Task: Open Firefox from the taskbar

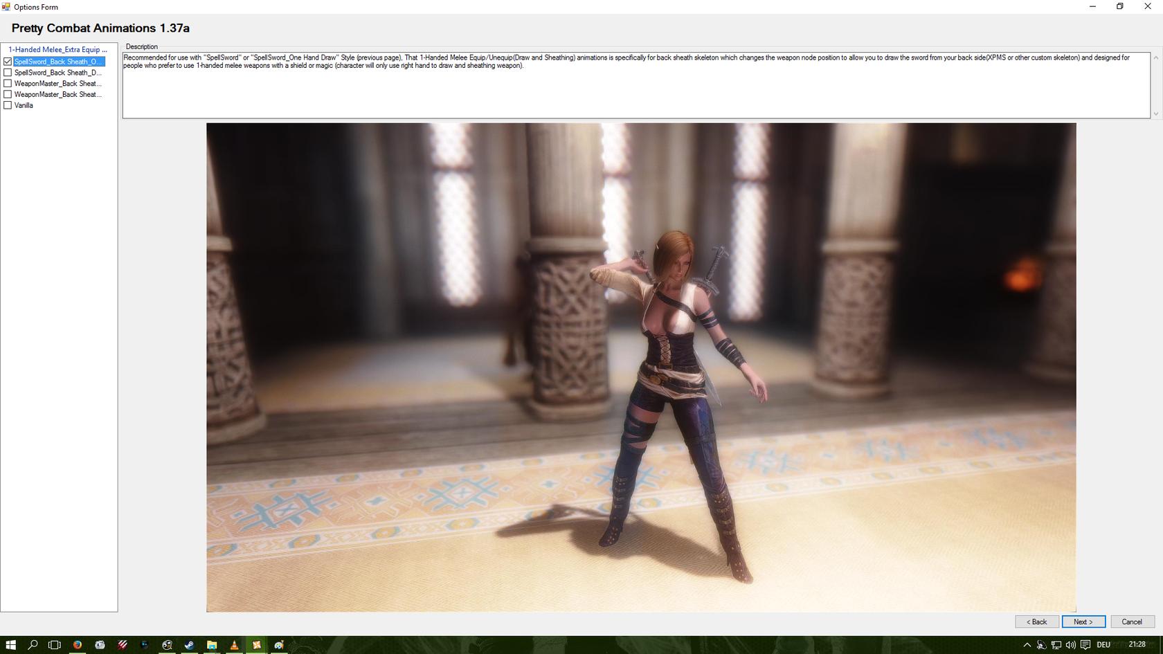Action: pos(78,644)
